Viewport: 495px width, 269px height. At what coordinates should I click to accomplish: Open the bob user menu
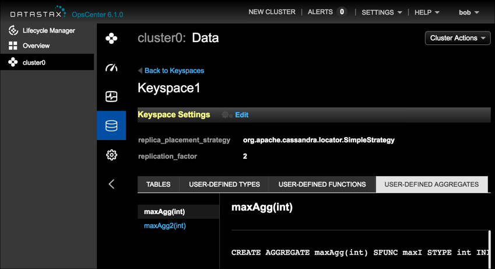tap(469, 12)
